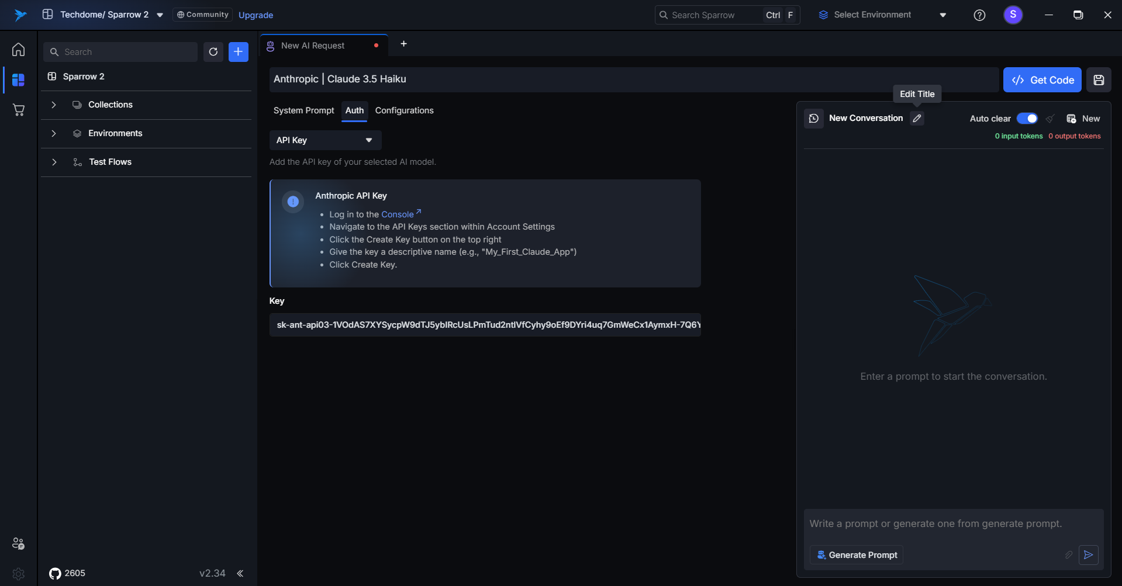Viewport: 1122px width, 586px height.
Task: Click the edit title pencil icon
Action: coord(917,118)
